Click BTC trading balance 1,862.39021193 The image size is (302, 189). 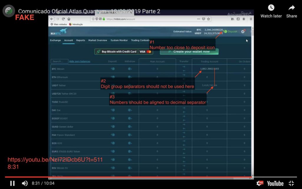[x=210, y=69]
